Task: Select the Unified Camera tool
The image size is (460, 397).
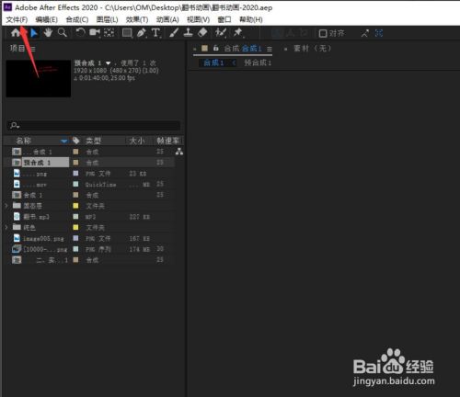Action: (x=95, y=32)
